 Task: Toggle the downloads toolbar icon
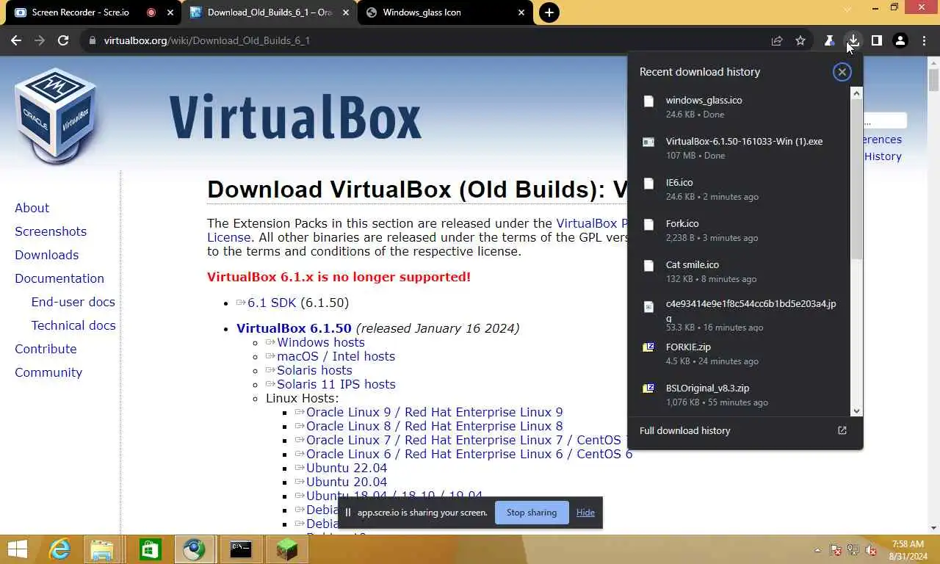click(853, 40)
